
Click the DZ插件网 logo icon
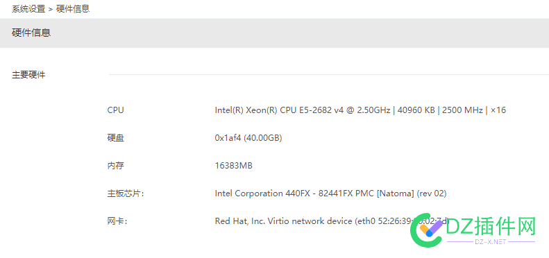pyautogui.click(x=426, y=230)
